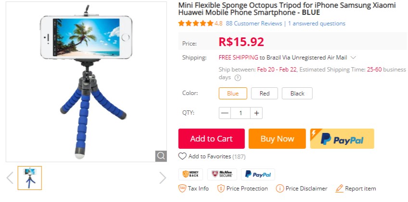The height and width of the screenshot is (202, 408).
Task: Open Tax Info icon link
Action: 182,189
